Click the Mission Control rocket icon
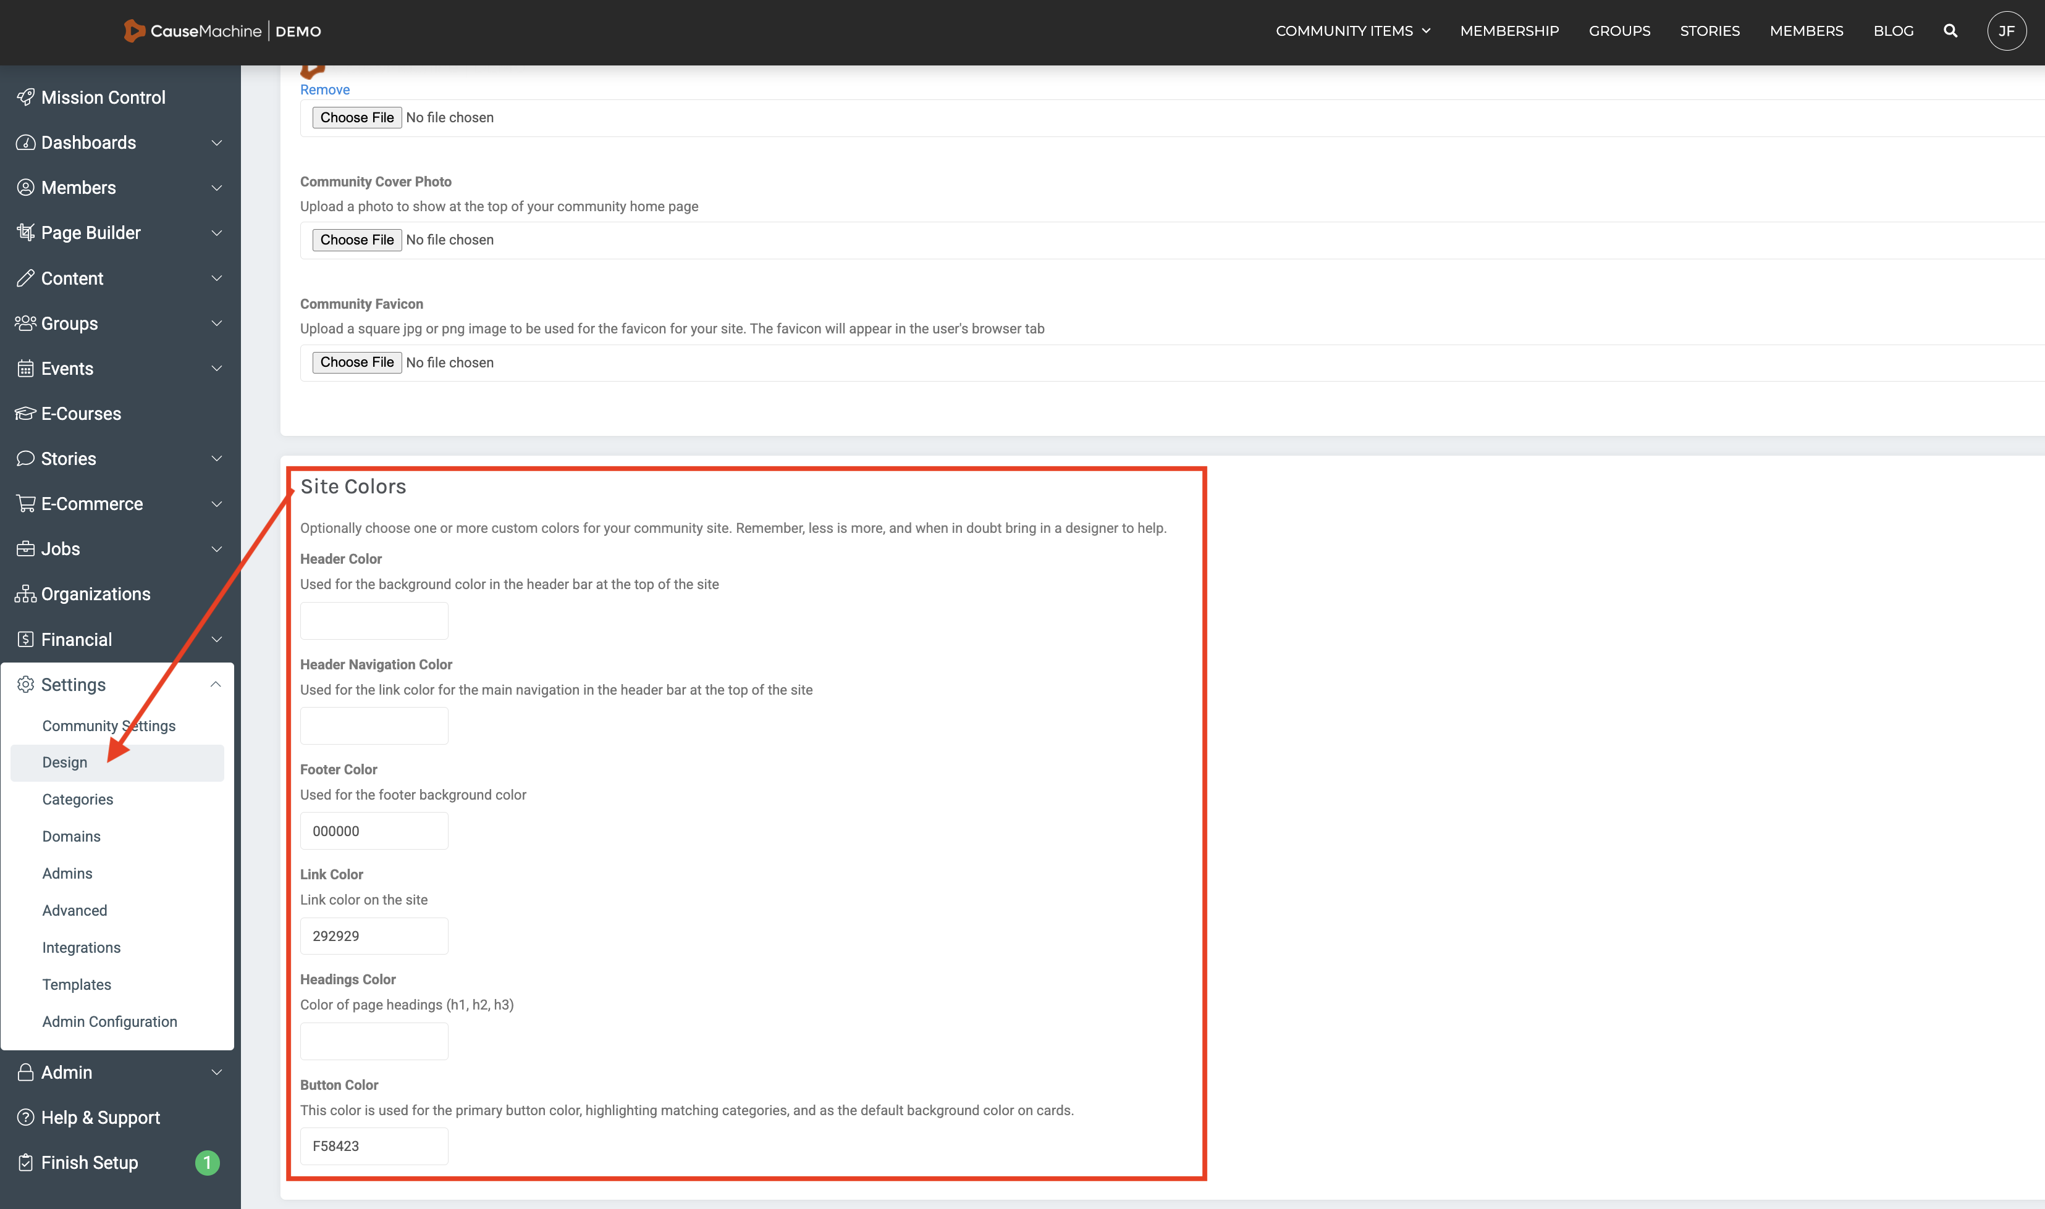The width and height of the screenshot is (2045, 1209). click(25, 97)
